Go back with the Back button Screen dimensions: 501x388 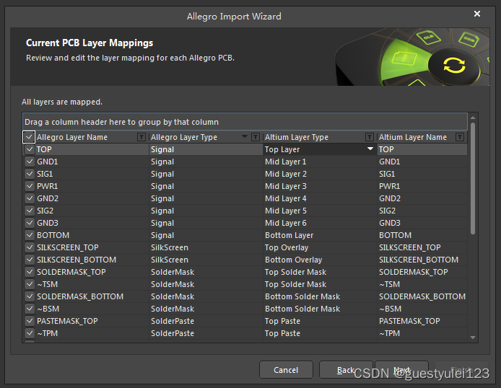[346, 370]
